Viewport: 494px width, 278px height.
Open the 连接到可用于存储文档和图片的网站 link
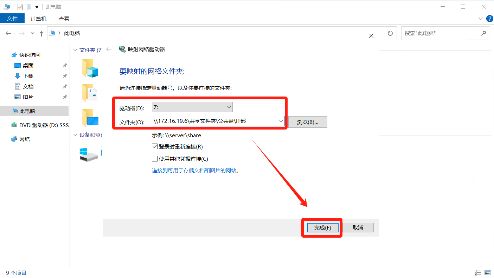[194, 171]
